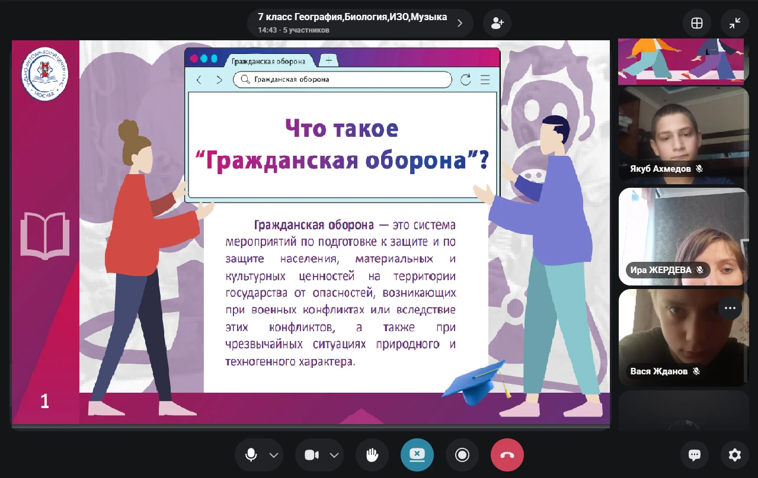Raise hand in the call
This screenshot has width=758, height=478.
tap(372, 455)
